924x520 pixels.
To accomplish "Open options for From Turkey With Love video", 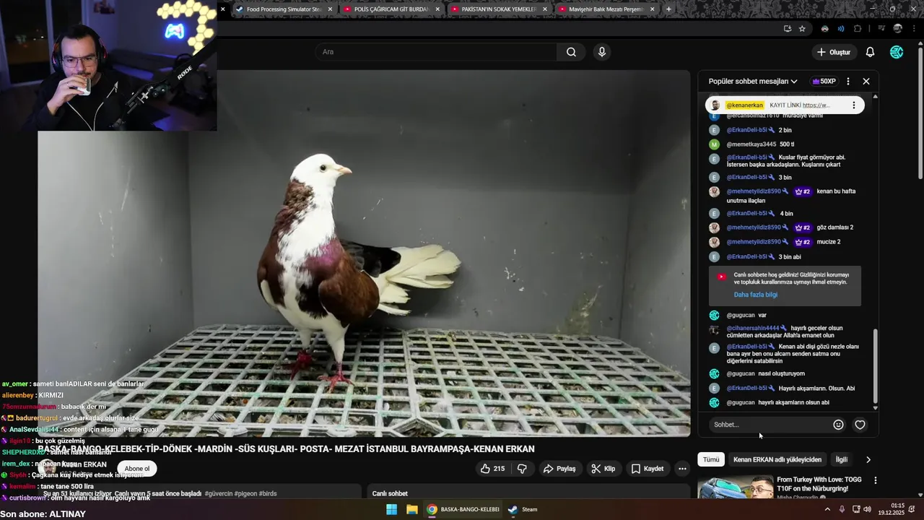I will [876, 480].
